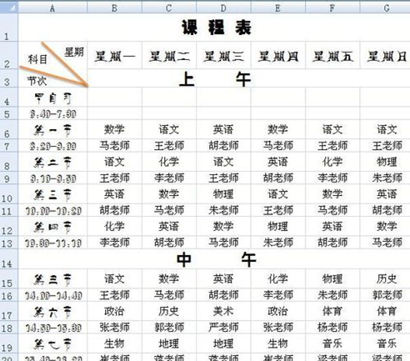Image resolution: width=410 pixels, height=361 pixels.
Task: Click the 严老师 cell
Action: coord(223,327)
